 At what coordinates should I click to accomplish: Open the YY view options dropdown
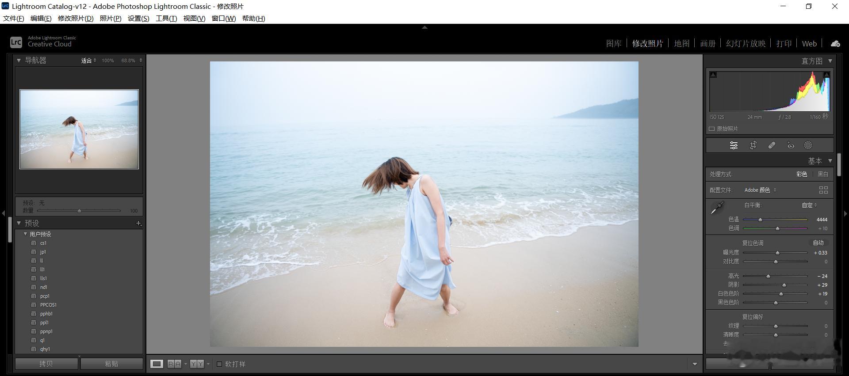(x=208, y=364)
